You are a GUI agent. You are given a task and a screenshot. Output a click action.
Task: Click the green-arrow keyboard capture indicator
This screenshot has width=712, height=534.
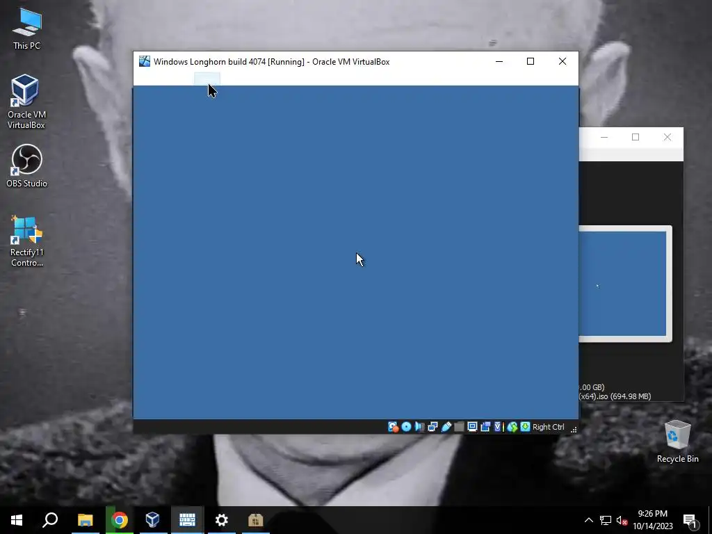(x=526, y=427)
